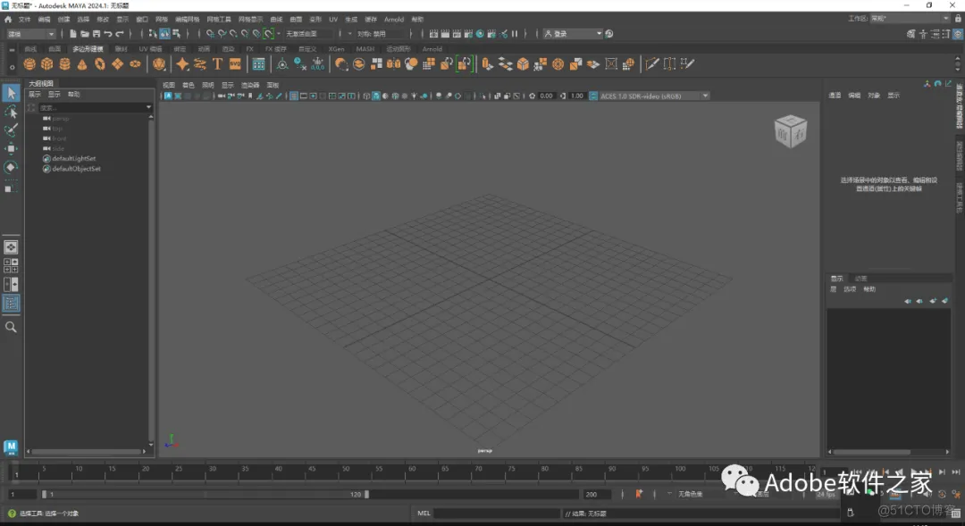Viewport: 965px width, 526px height.
Task: Switch to the XGen shelf tab
Action: (336, 48)
